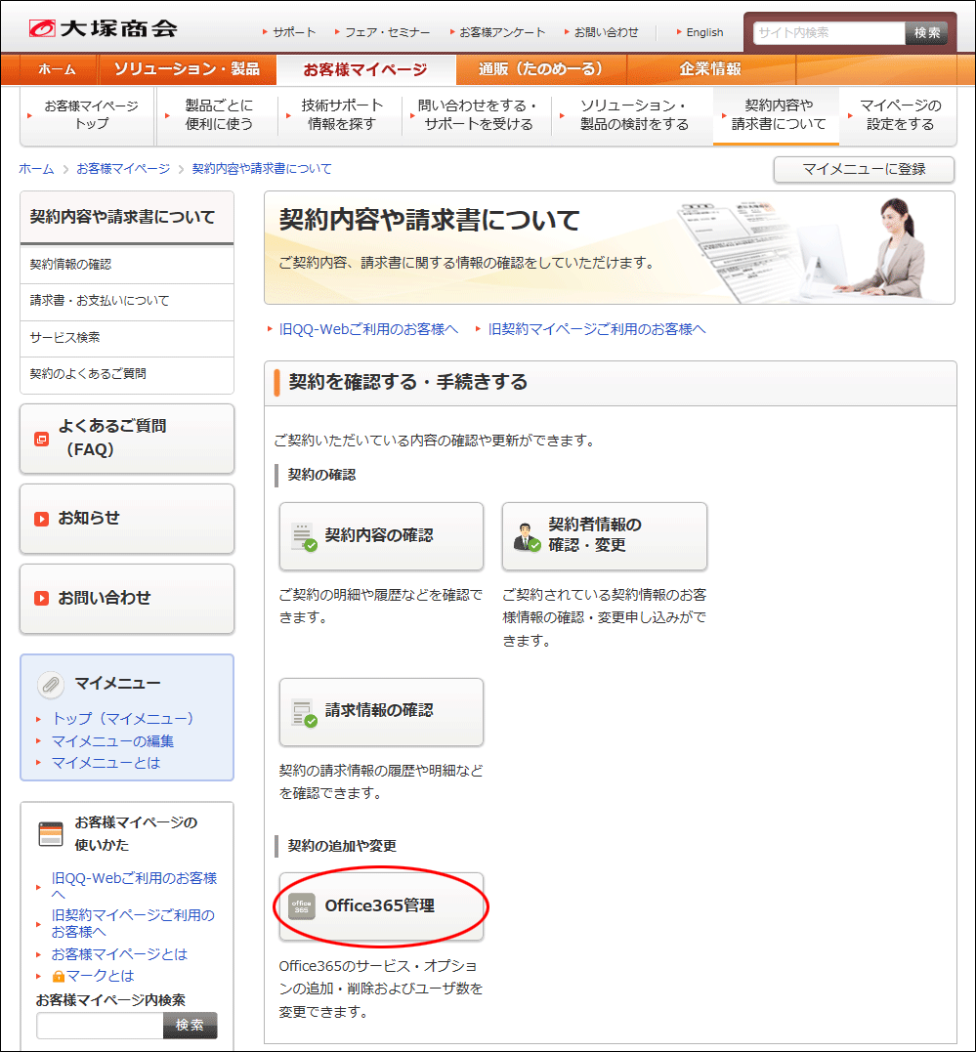Click the header お問い合わせ link
Screen dimensions: 976x1052
tap(605, 32)
